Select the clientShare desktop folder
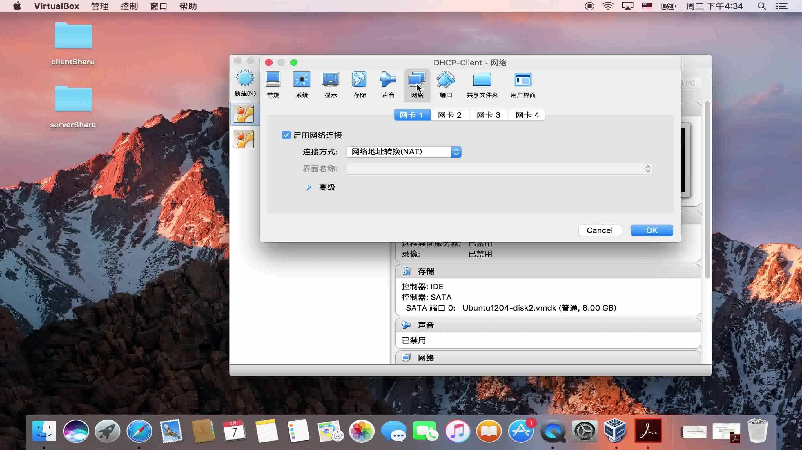The width and height of the screenshot is (802, 450). 73,44
